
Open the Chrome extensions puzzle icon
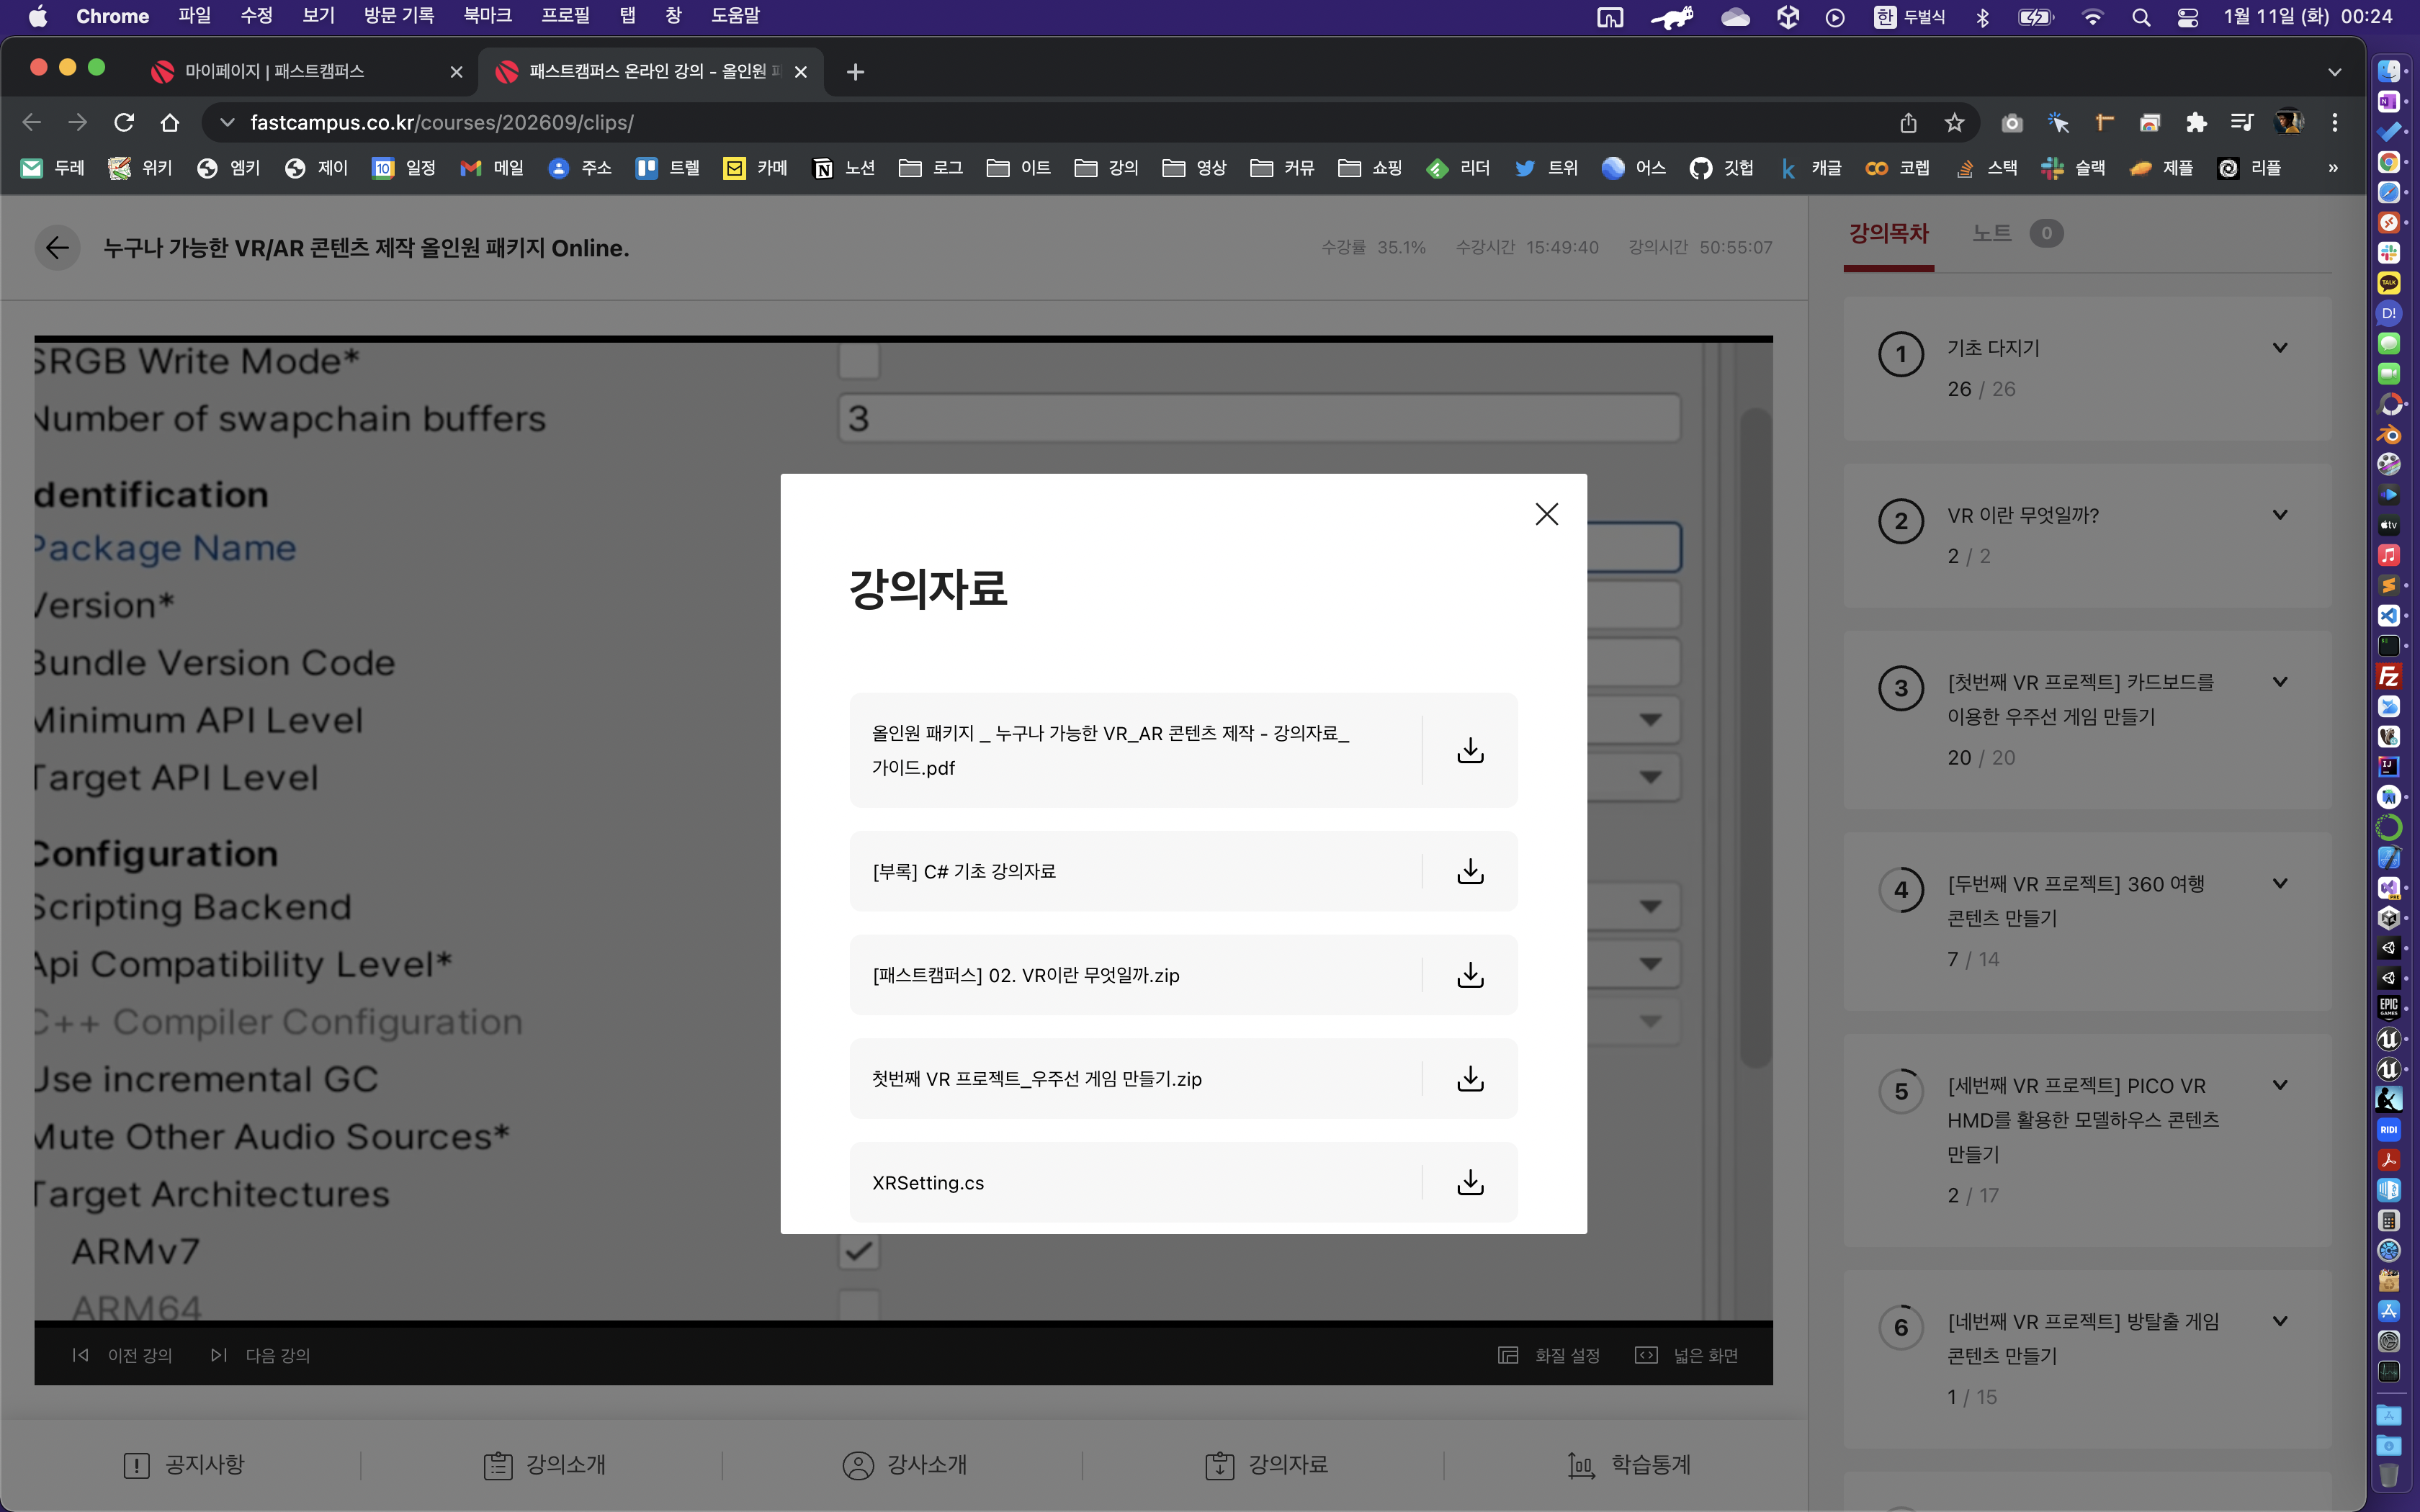click(x=2196, y=122)
